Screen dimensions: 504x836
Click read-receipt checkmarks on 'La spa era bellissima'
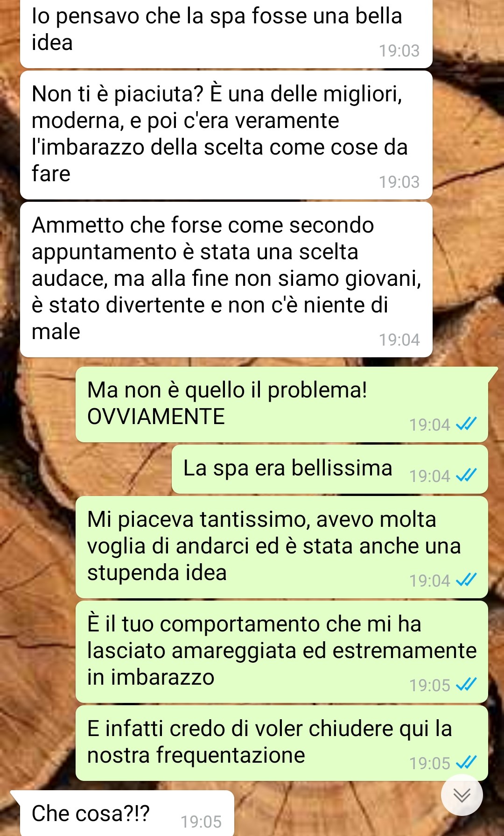[x=466, y=475]
